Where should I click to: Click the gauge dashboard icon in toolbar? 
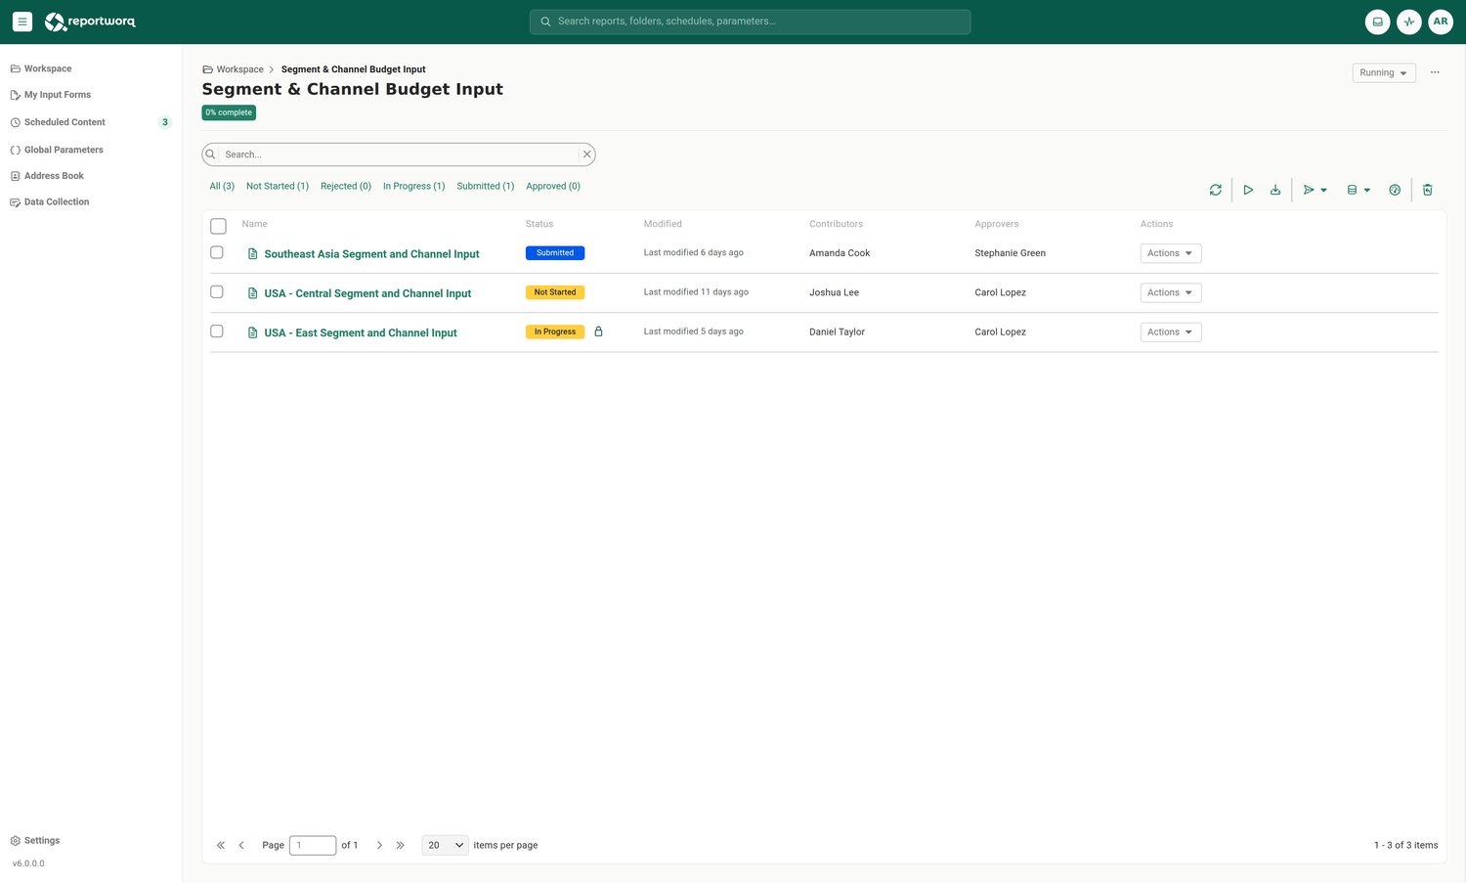[1395, 190]
